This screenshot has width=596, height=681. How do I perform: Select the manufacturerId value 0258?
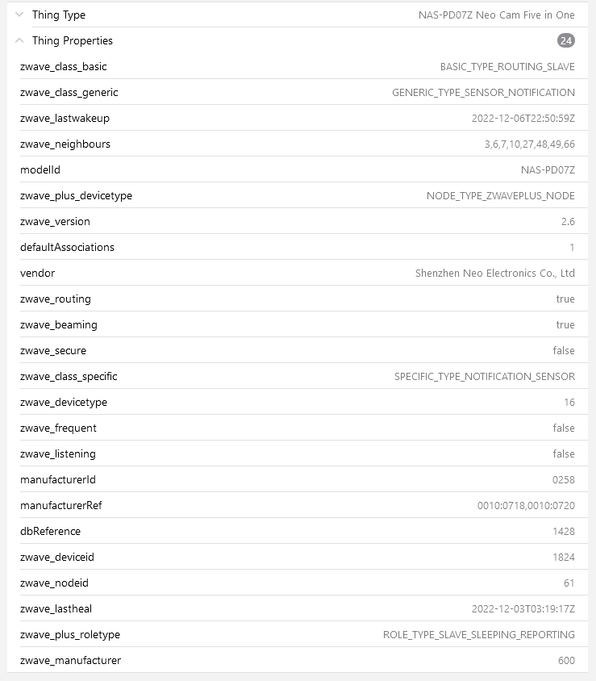tap(563, 479)
